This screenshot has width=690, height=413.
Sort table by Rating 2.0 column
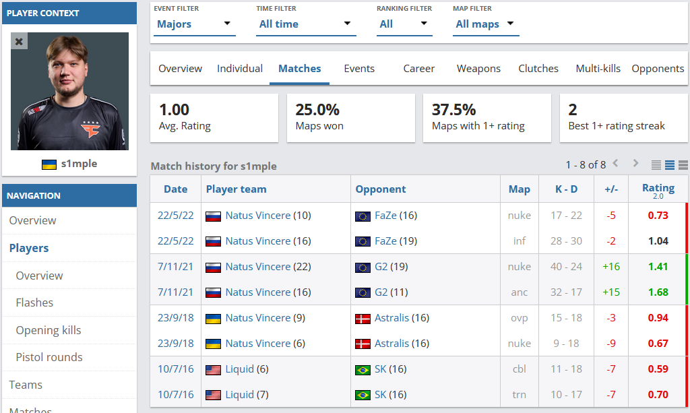658,190
